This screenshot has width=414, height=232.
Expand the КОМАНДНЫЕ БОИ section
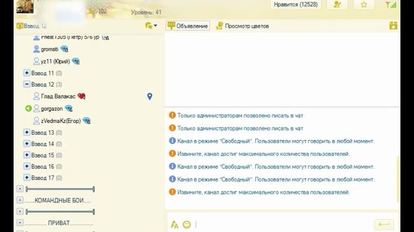[20, 200]
